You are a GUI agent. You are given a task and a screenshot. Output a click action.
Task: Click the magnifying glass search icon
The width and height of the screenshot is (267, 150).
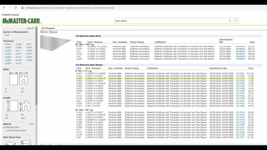pyautogui.click(x=236, y=21)
